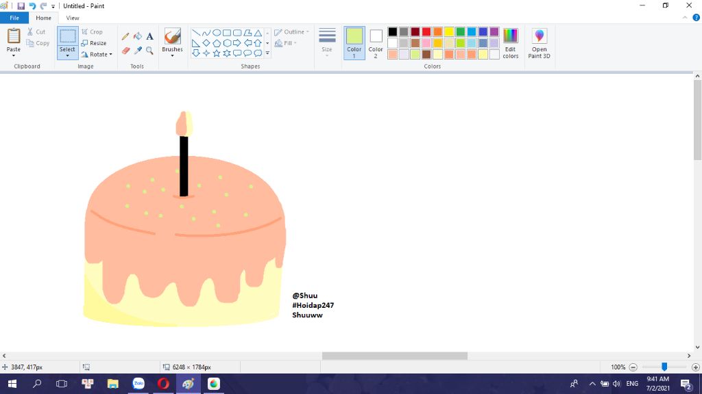Viewport: 702px width, 394px height.
Task: Choose the straight Line shape
Action: pyautogui.click(x=195, y=33)
